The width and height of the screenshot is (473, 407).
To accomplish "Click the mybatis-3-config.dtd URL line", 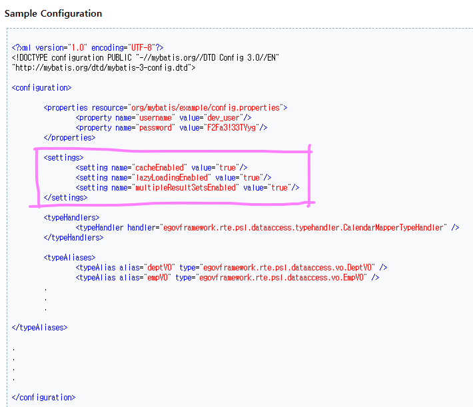I will pos(103,67).
